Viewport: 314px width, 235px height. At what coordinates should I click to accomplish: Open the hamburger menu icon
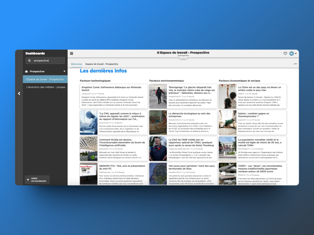click(x=71, y=53)
